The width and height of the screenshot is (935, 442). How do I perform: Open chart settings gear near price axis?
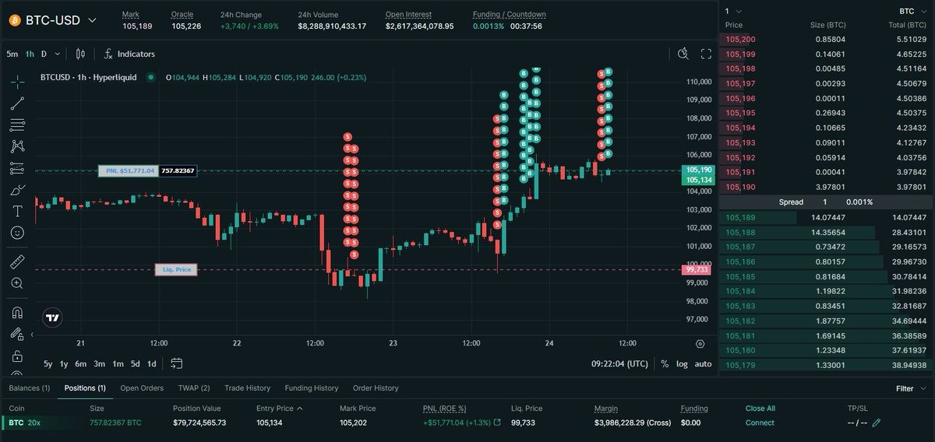(700, 343)
